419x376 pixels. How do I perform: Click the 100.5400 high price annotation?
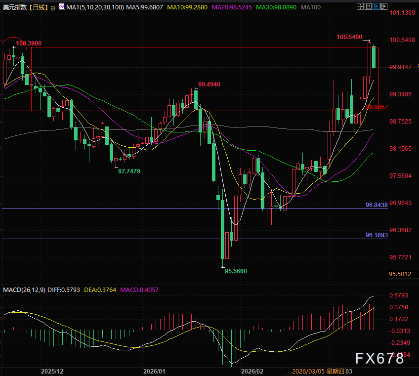(349, 37)
